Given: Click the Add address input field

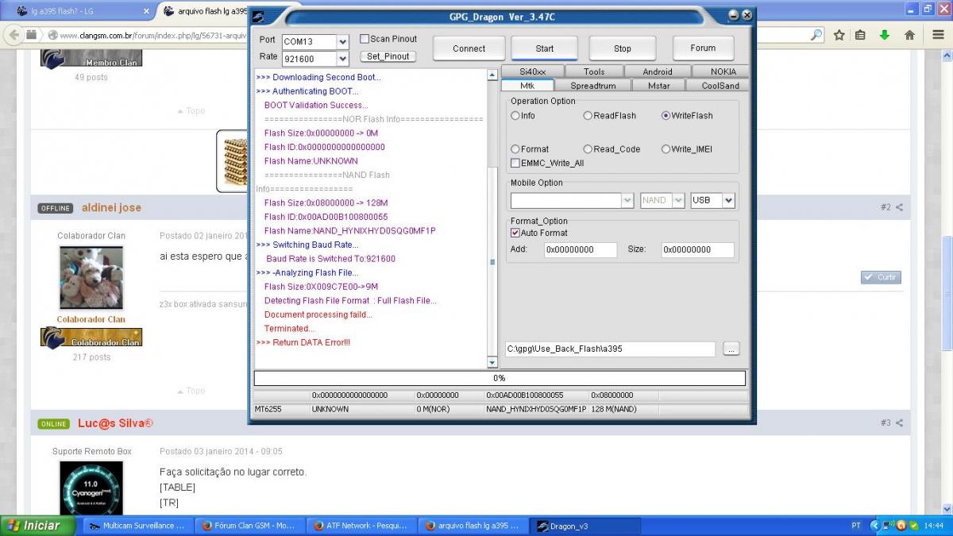Looking at the screenshot, I should pos(581,249).
